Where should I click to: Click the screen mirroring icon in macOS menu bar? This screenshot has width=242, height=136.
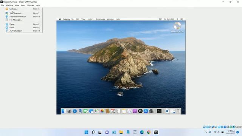point(160,19)
